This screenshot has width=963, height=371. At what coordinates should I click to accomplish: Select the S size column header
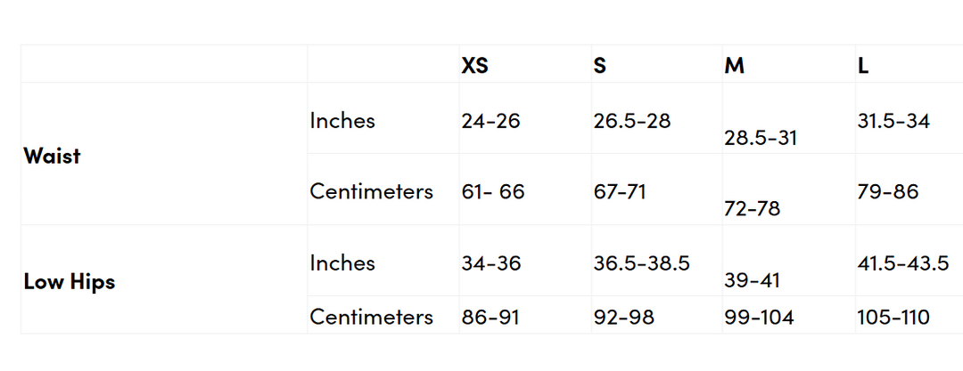(x=600, y=66)
